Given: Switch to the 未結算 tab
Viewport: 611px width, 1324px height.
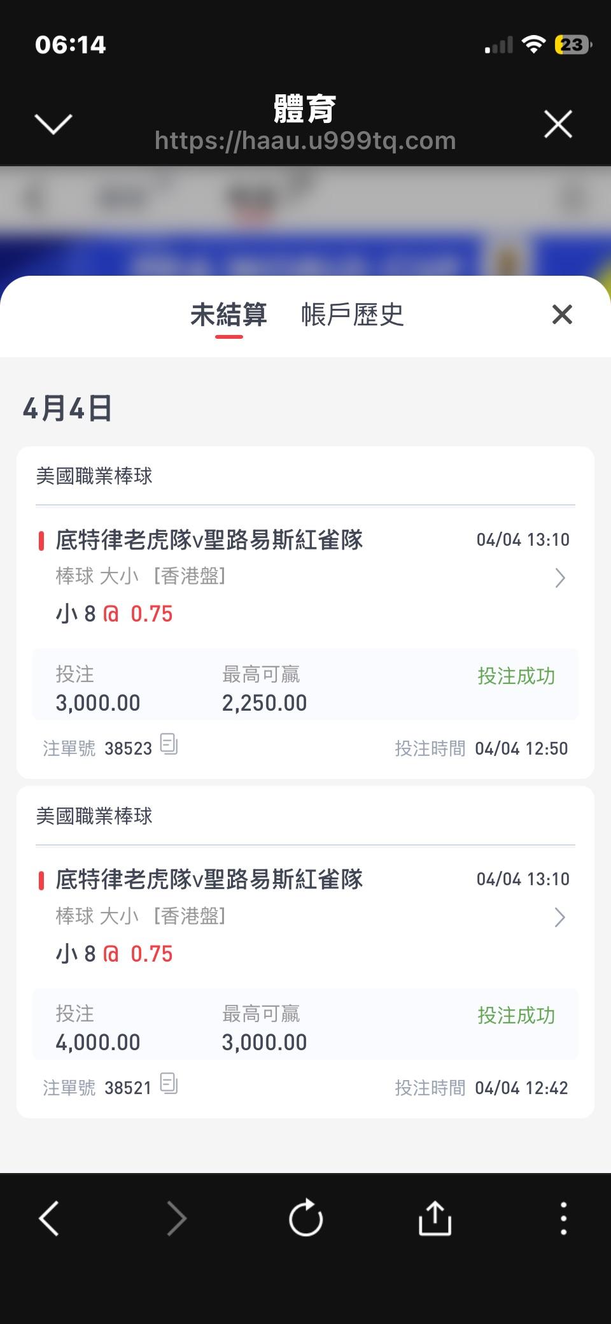Looking at the screenshot, I should (228, 315).
